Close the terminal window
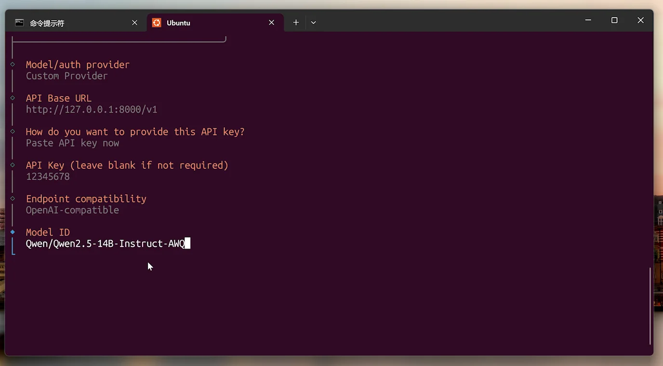The width and height of the screenshot is (663, 366). click(640, 20)
